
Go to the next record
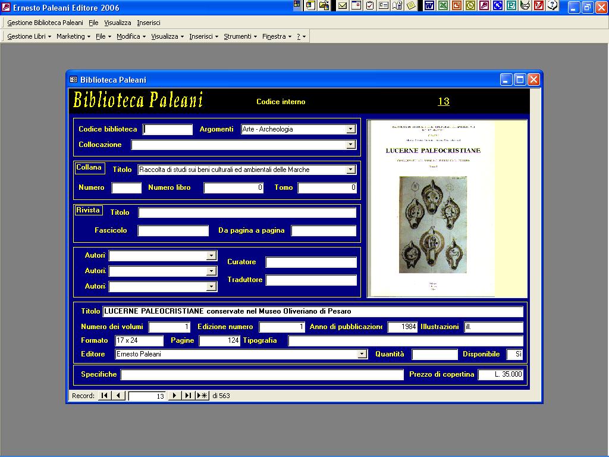(x=174, y=396)
